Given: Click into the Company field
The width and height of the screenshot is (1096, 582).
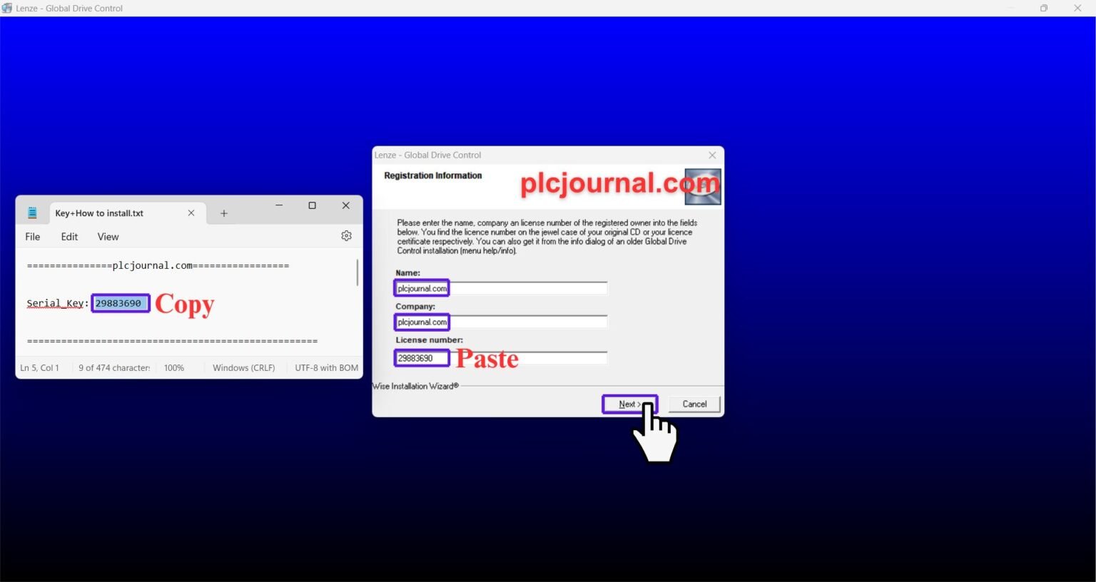Looking at the screenshot, I should (x=528, y=322).
